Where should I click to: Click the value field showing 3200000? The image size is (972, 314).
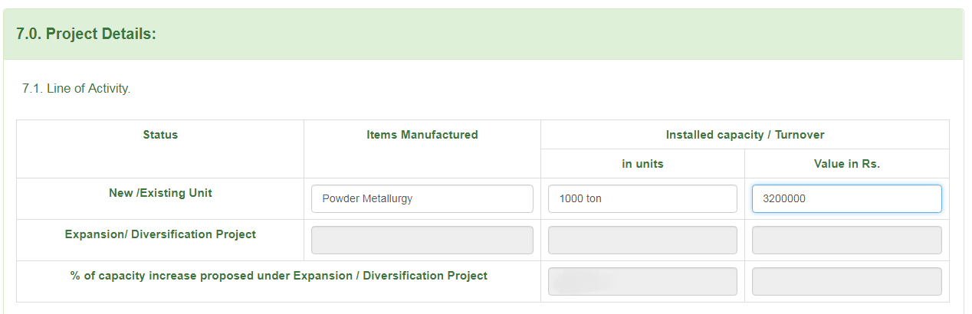(846, 198)
